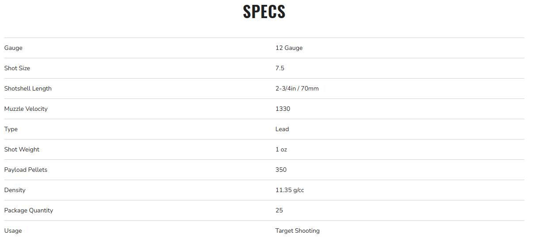Click the 11.35 g/cc value
535x238 pixels.
click(290, 190)
